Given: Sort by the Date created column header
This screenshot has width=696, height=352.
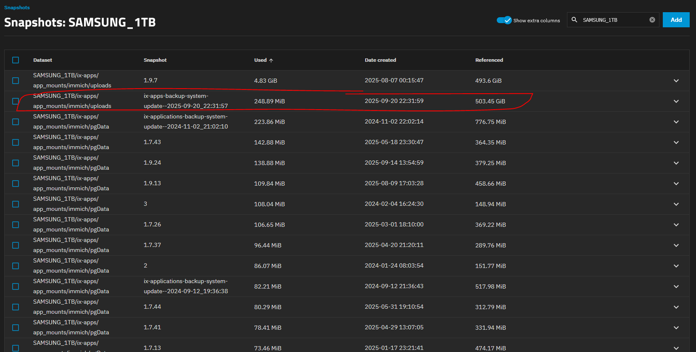Looking at the screenshot, I should pos(380,60).
